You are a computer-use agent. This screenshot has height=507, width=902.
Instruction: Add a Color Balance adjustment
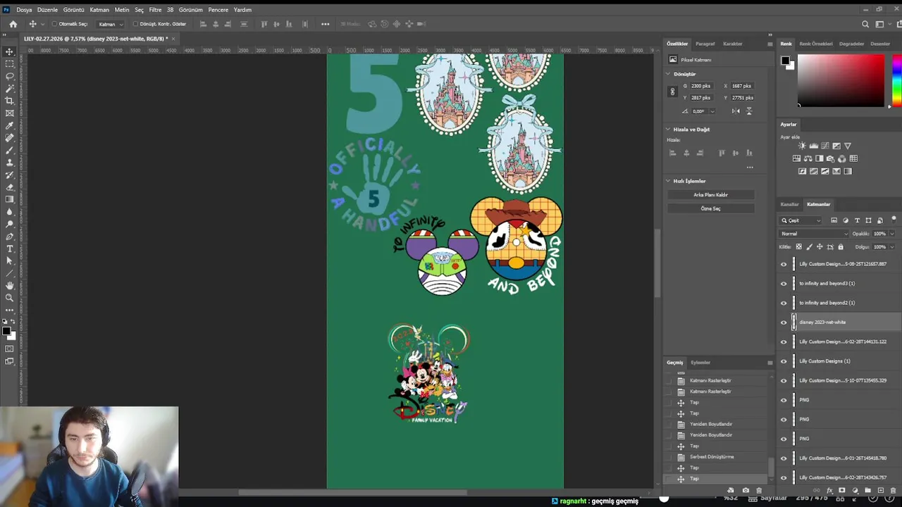click(808, 158)
